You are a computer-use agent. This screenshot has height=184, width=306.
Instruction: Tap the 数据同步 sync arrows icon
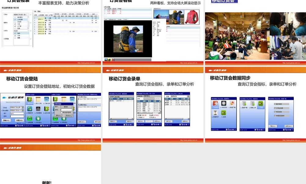point(30,109)
